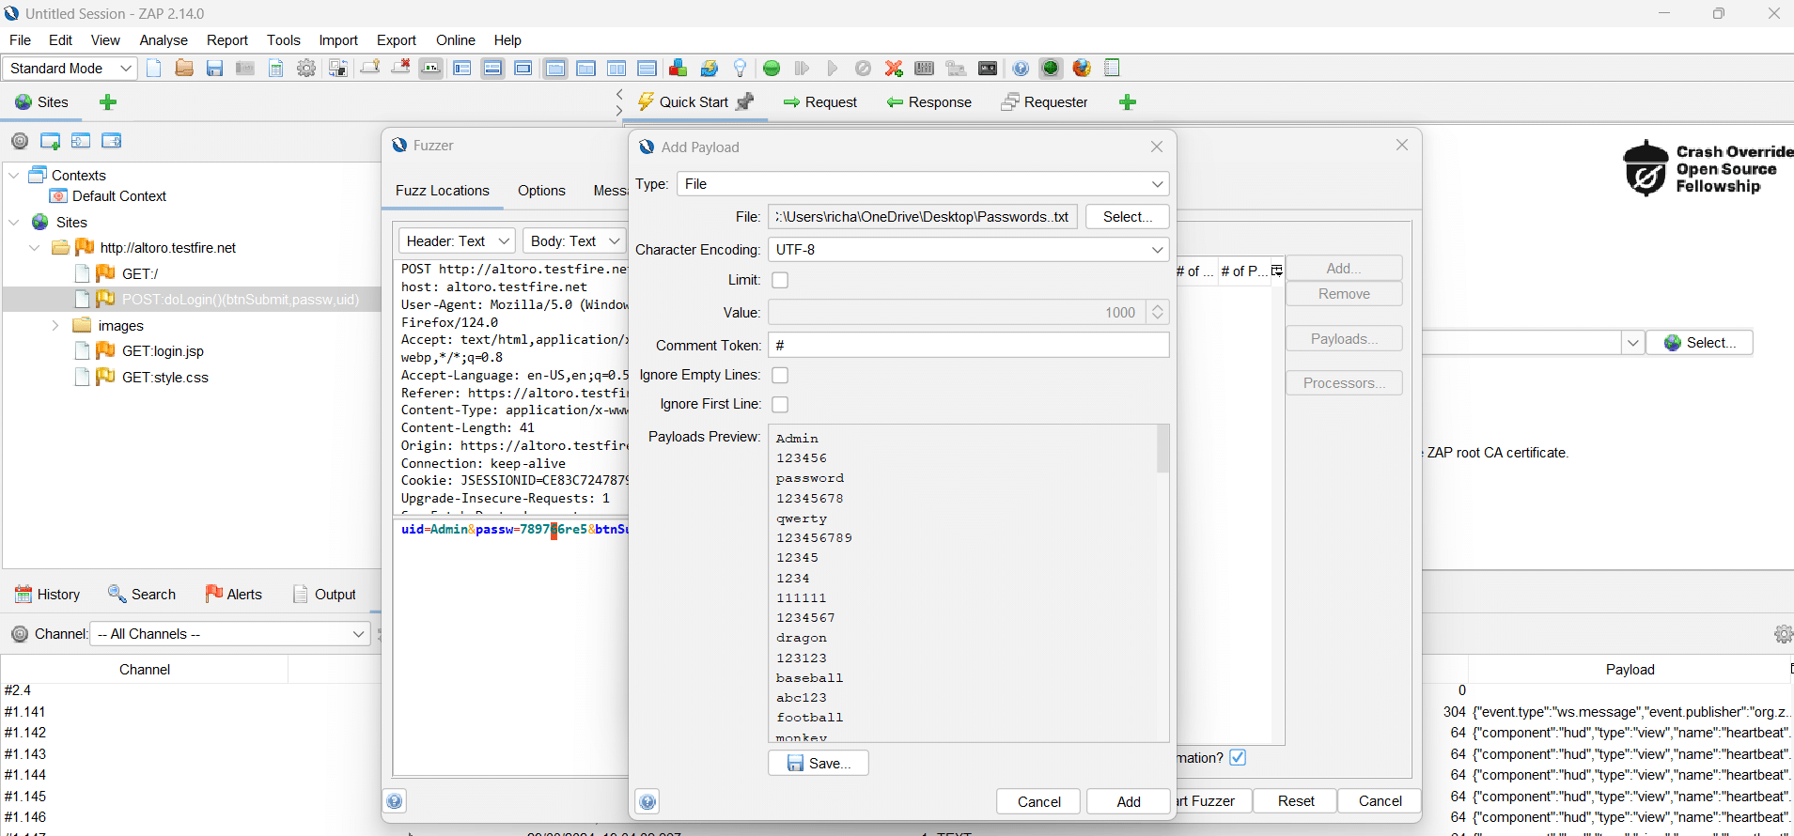The height and width of the screenshot is (836, 1794).
Task: Collapse the http://altoro.testfire.net node
Action: (35, 248)
